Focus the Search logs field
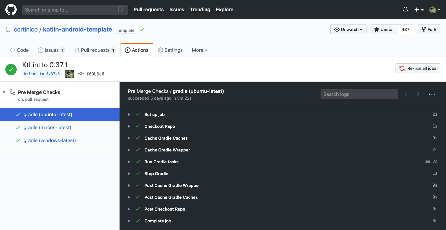 click(359, 94)
